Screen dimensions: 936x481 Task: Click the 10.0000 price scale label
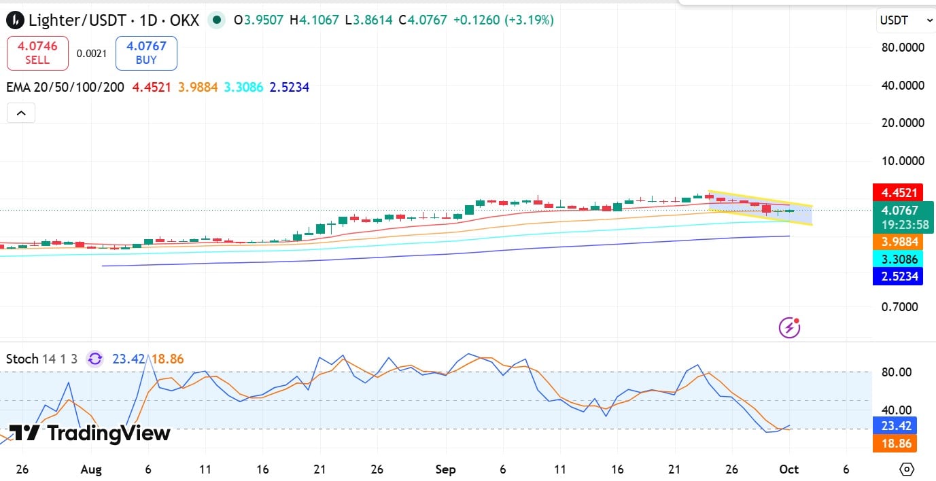click(902, 161)
